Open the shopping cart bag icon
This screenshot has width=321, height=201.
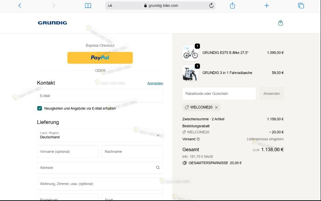[x=280, y=23]
